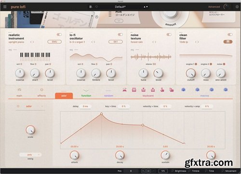The image size is (241, 174).
Task: Click the filter type icon button on clean filter
Action: [228, 42]
